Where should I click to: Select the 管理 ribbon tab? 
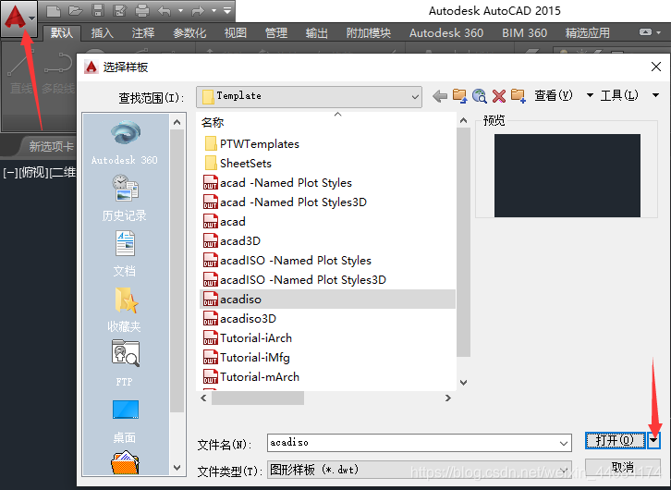click(x=276, y=33)
